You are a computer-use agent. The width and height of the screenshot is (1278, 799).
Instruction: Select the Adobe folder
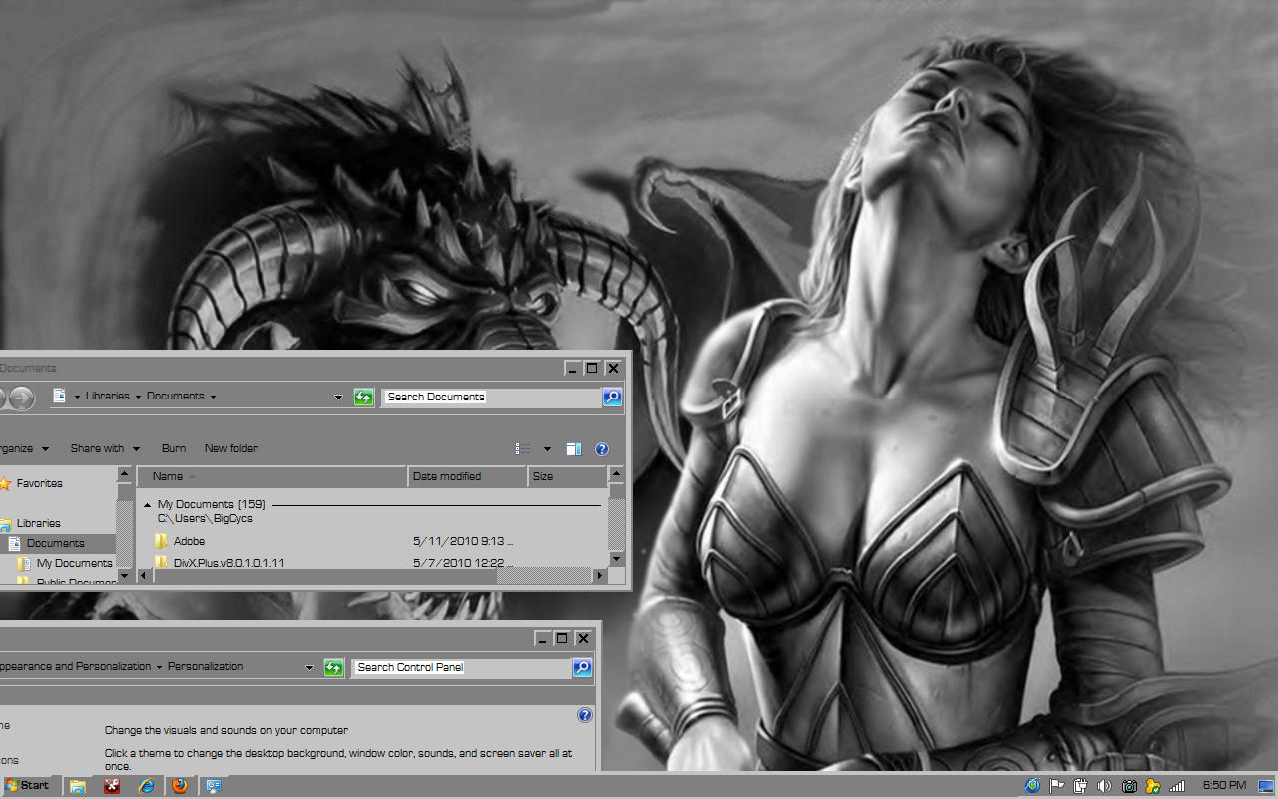click(189, 541)
